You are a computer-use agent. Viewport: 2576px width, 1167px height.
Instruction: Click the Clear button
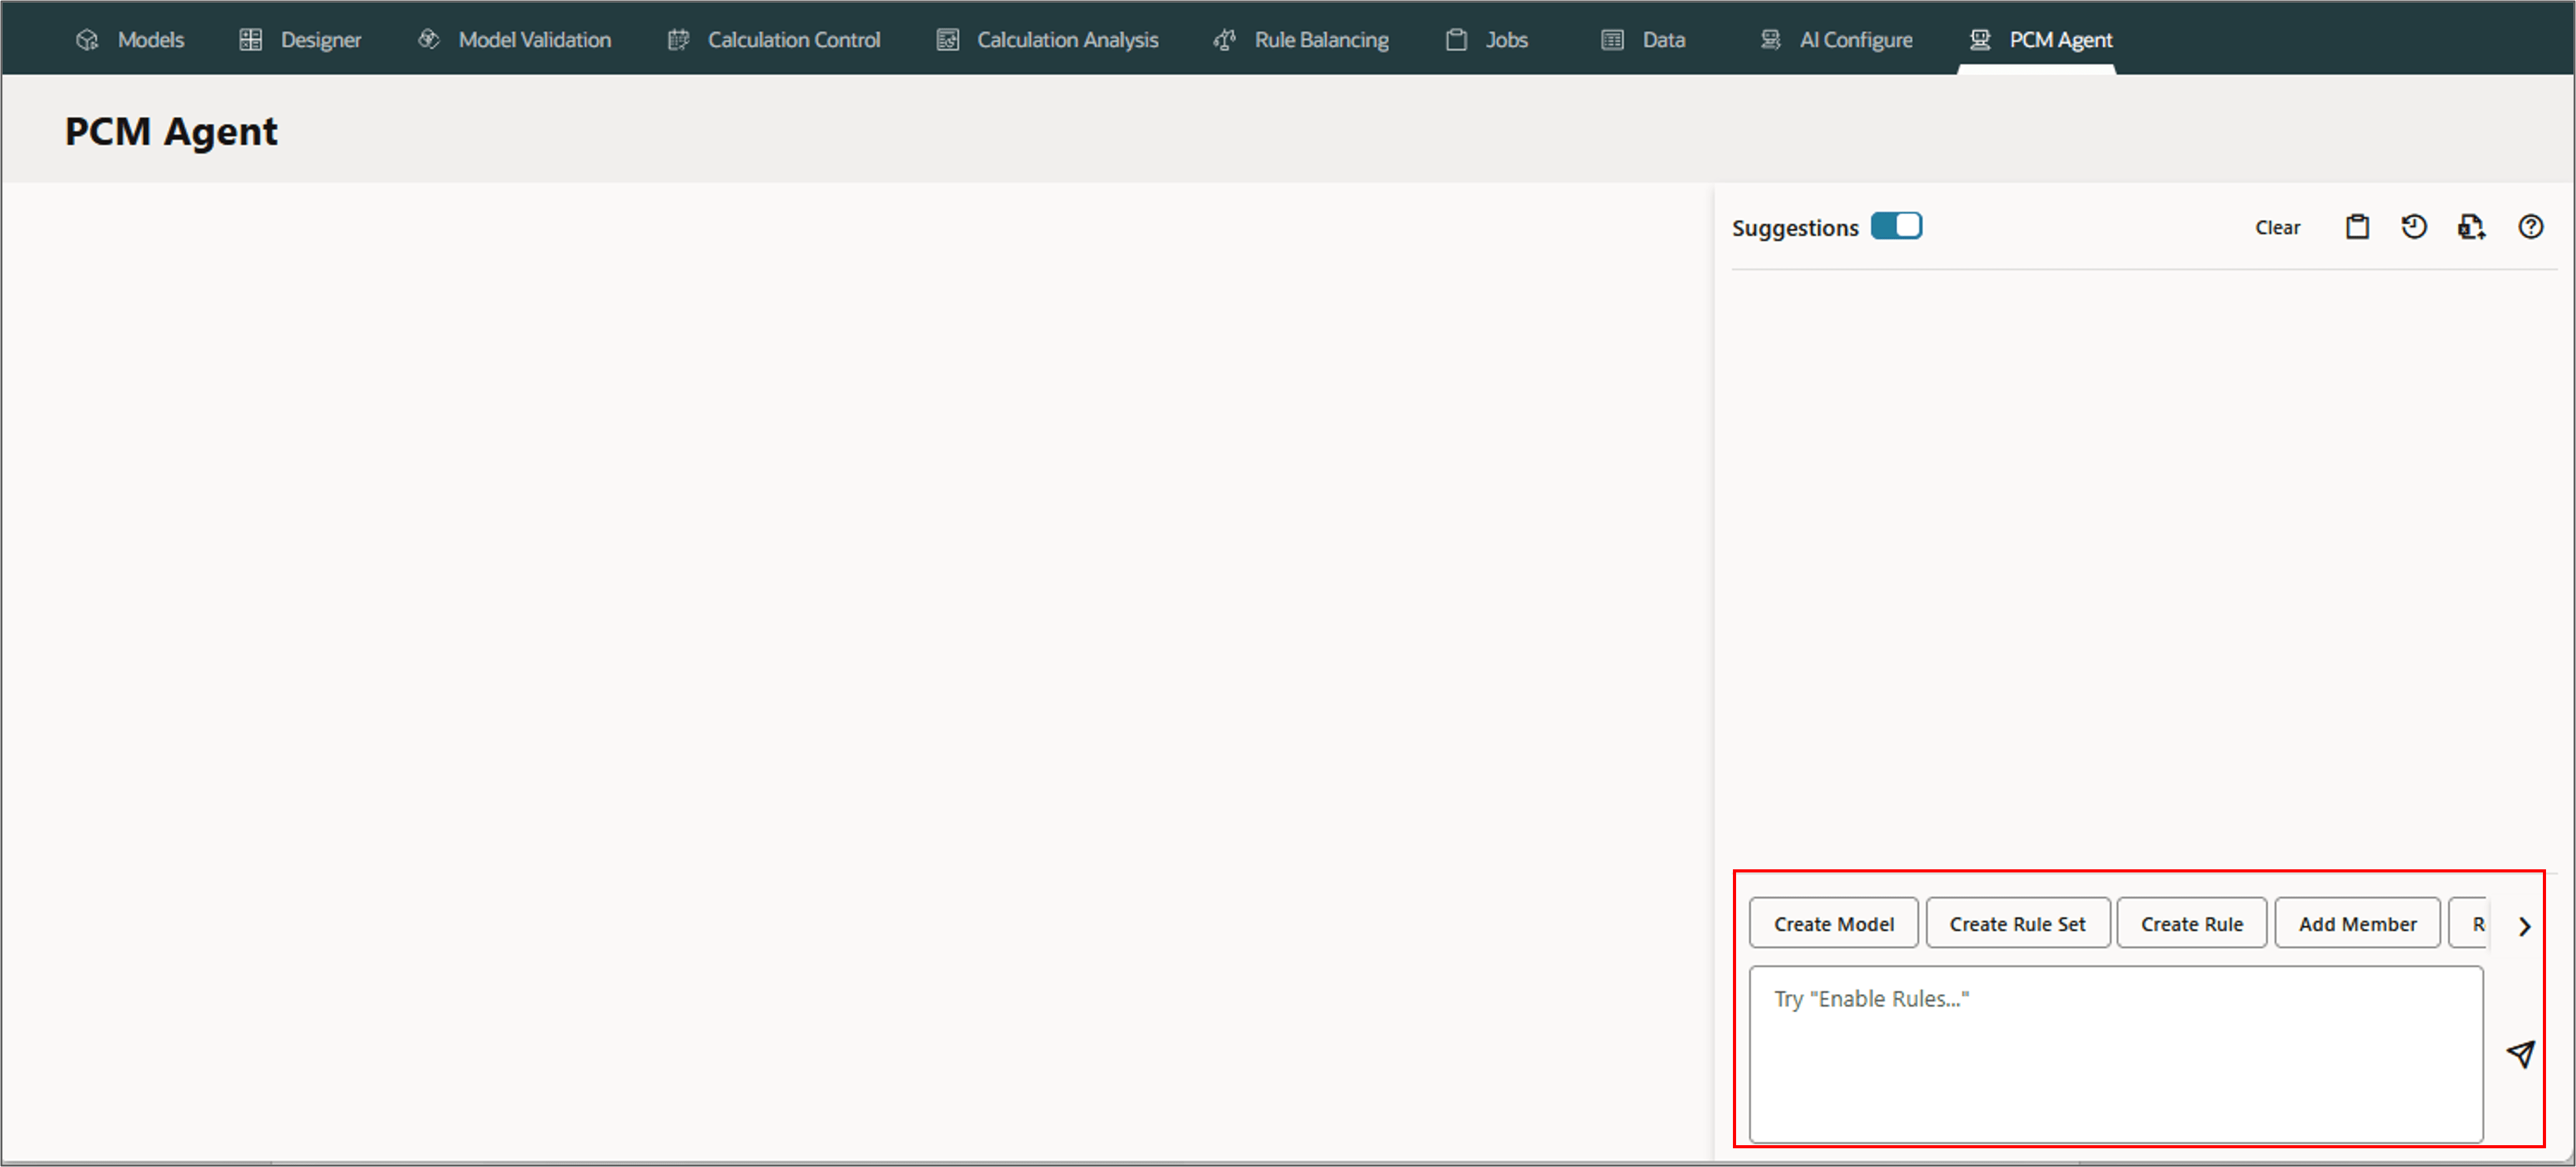click(x=2277, y=228)
